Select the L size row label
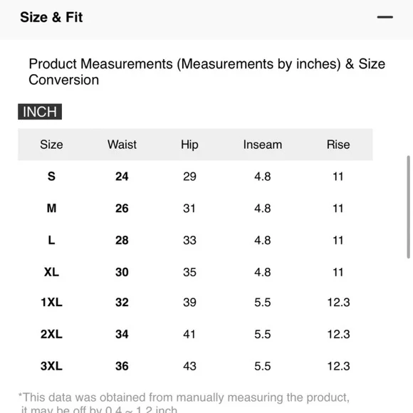Viewport: 413px width, 413px height. click(51, 240)
